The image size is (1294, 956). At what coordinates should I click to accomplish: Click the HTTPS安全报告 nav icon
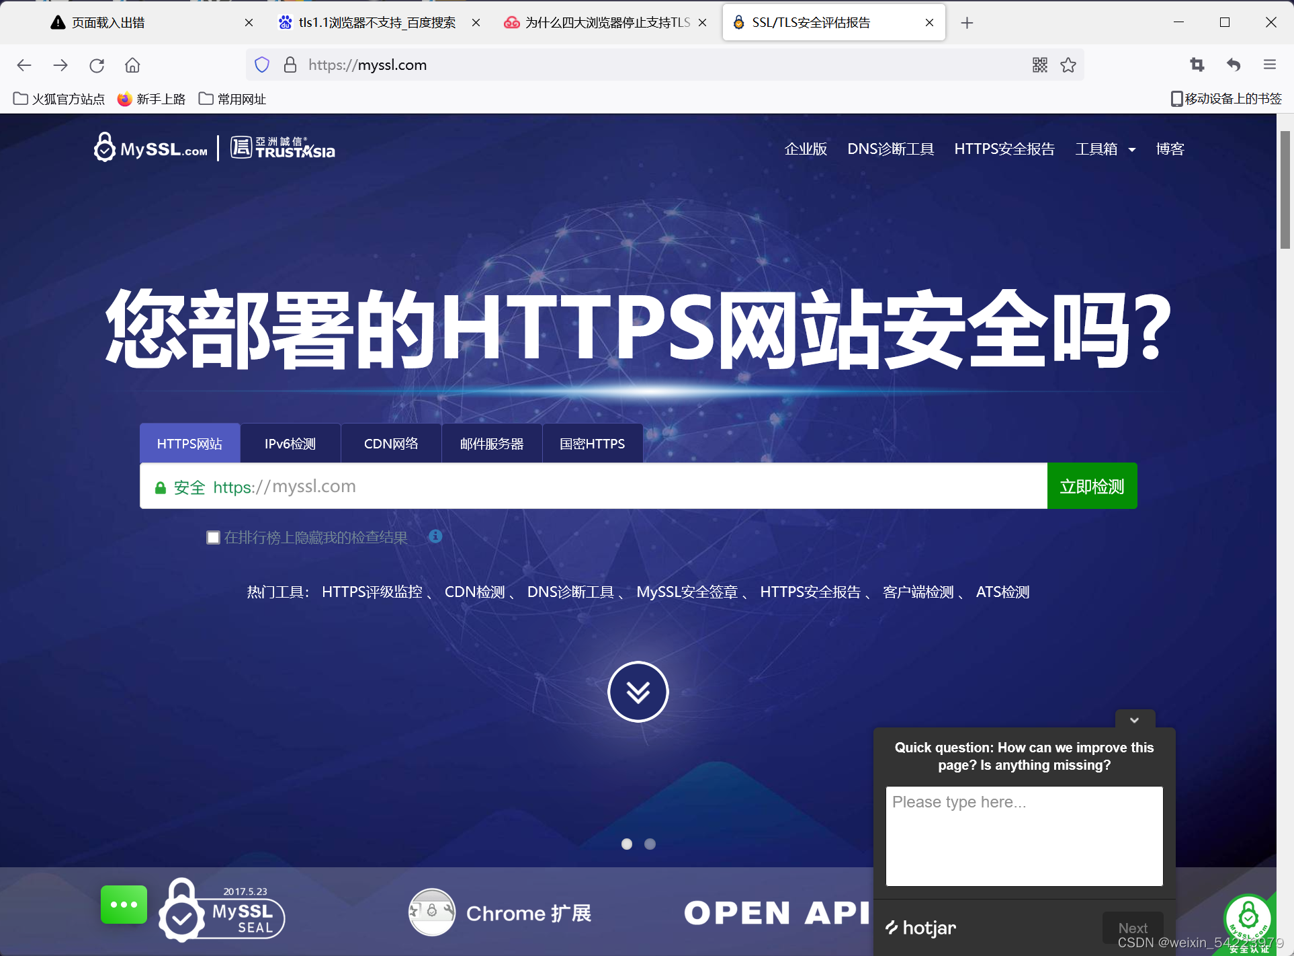pyautogui.click(x=1004, y=148)
